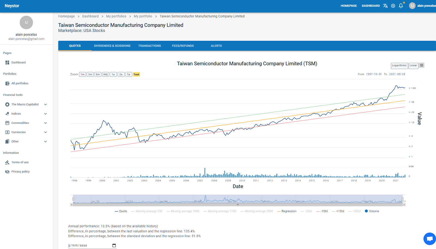Click the Indices icon in sidebar
Image resolution: width=436 pixels, height=249 pixels.
pyautogui.click(x=7, y=114)
